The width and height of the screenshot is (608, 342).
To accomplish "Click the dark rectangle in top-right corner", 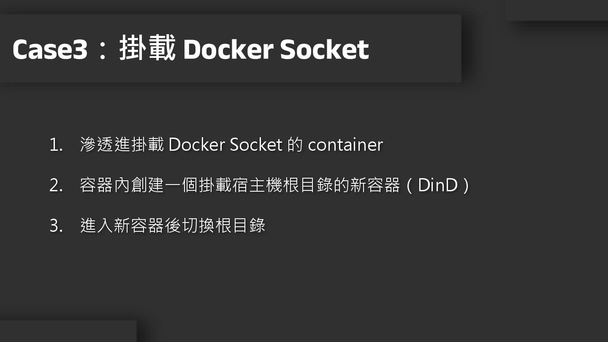I will point(556,10).
